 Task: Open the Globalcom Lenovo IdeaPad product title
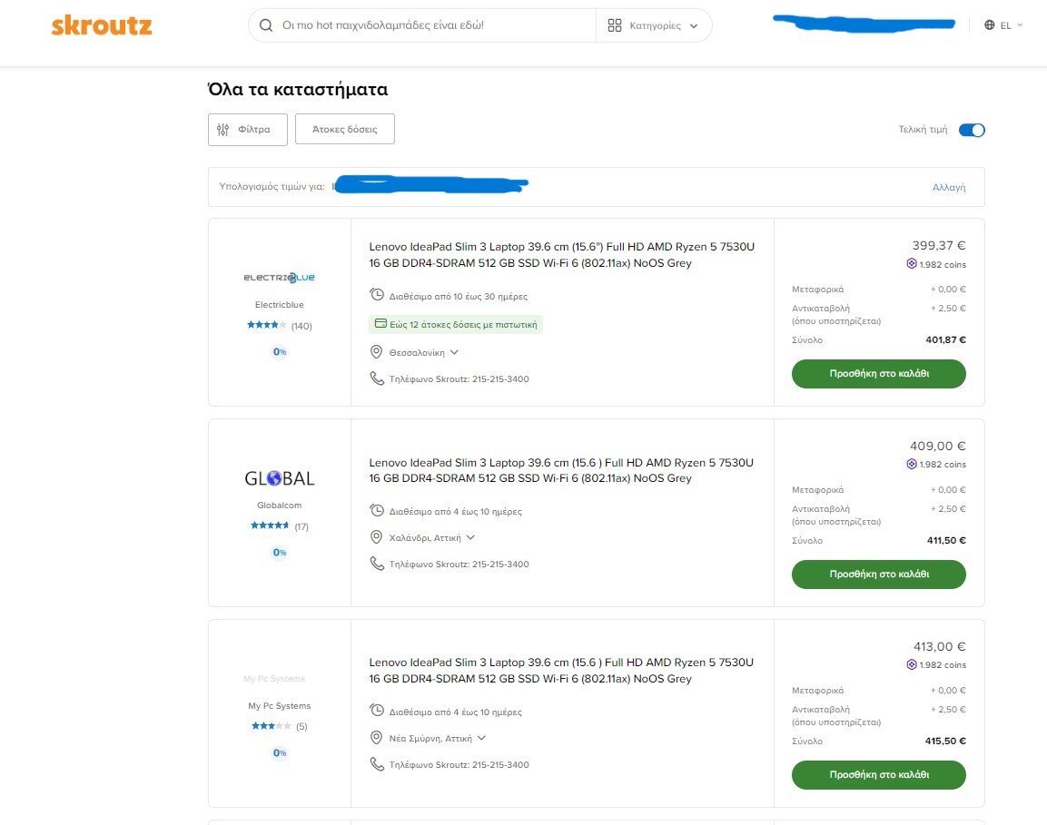[x=561, y=470]
